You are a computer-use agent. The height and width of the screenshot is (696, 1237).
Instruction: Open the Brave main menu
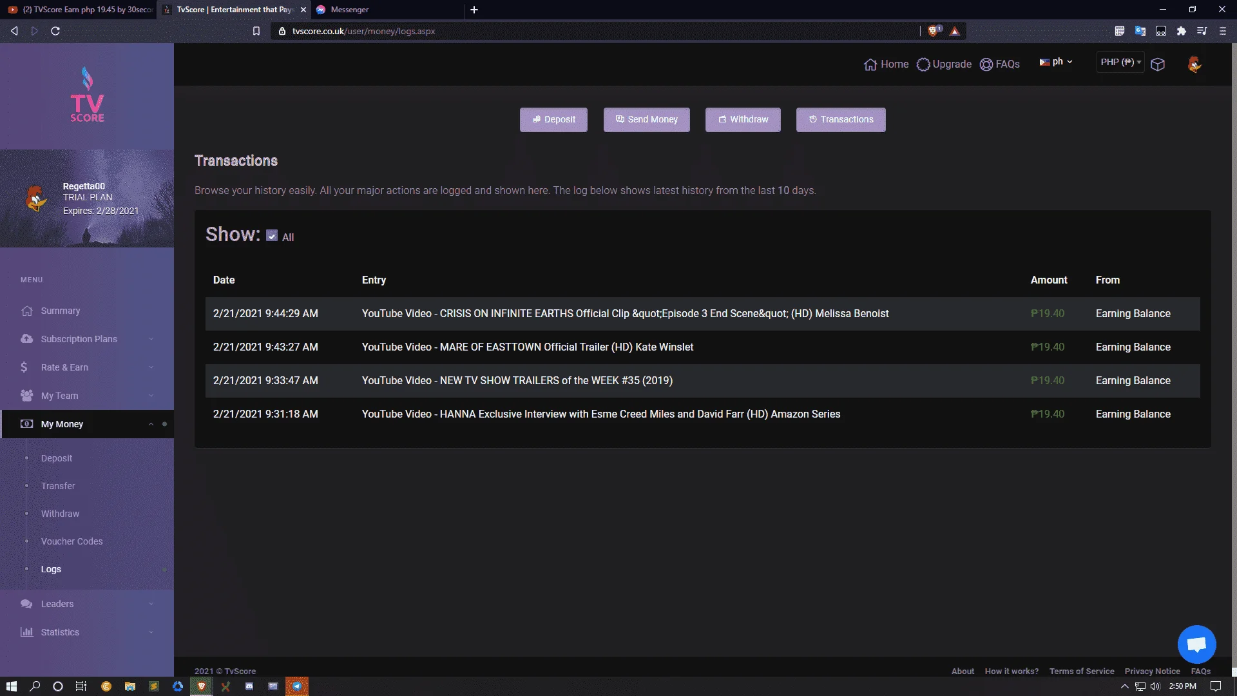pos(1223,31)
